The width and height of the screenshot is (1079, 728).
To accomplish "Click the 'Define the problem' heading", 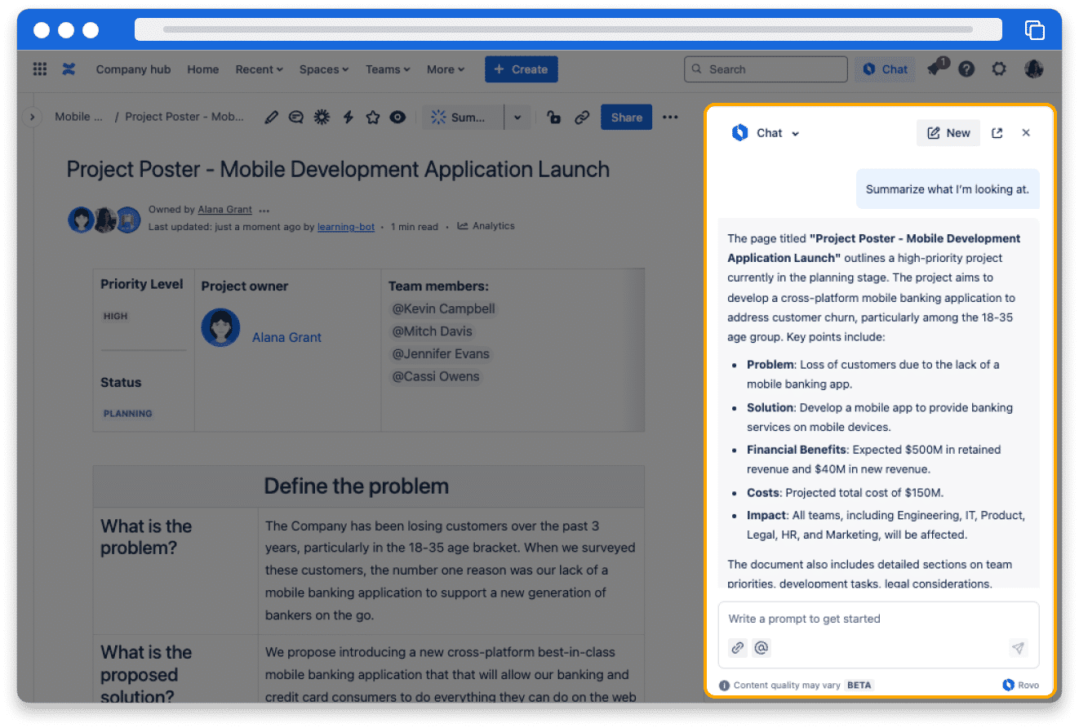I will click(x=357, y=486).
